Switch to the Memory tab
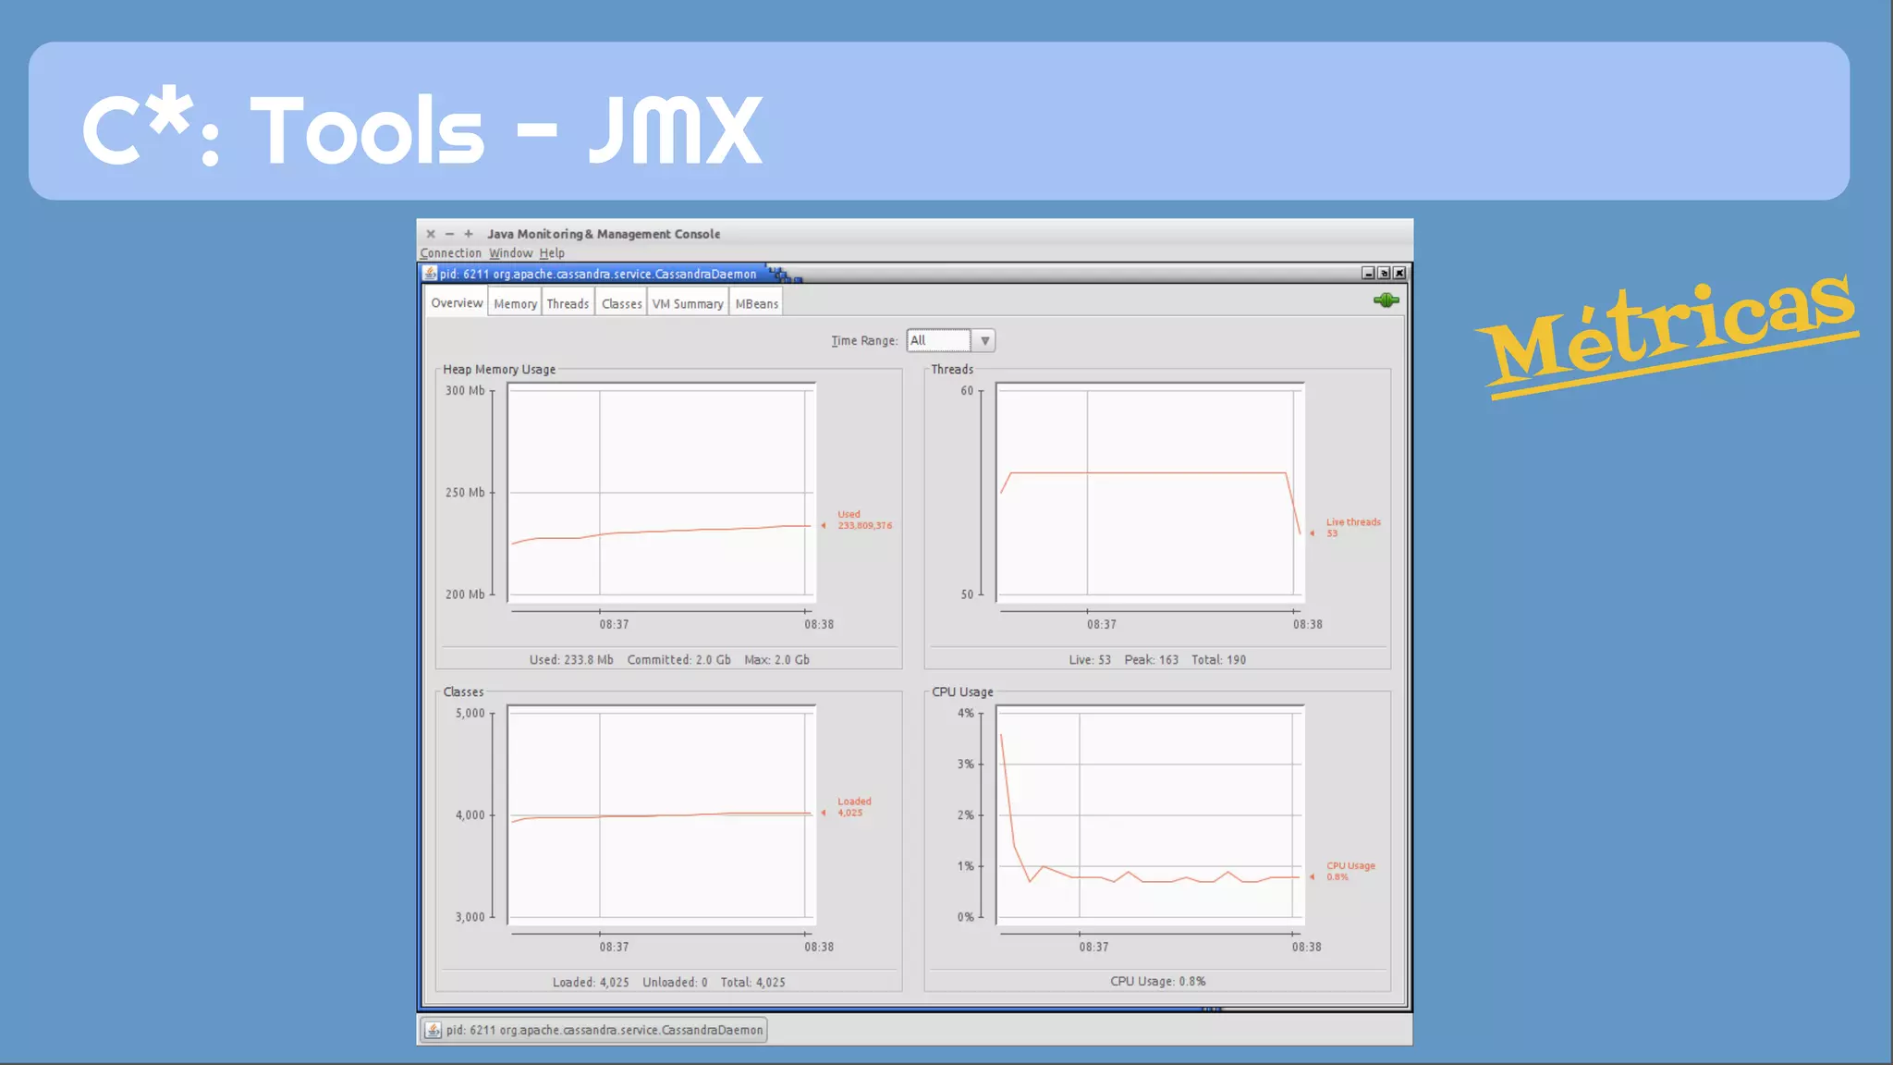This screenshot has width=1893, height=1065. coord(515,303)
